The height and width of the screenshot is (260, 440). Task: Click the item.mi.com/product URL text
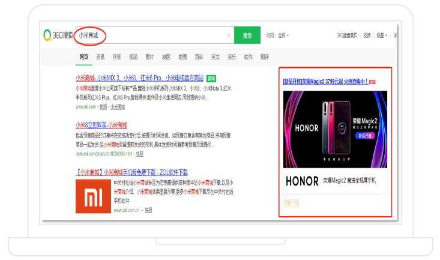pos(104,154)
